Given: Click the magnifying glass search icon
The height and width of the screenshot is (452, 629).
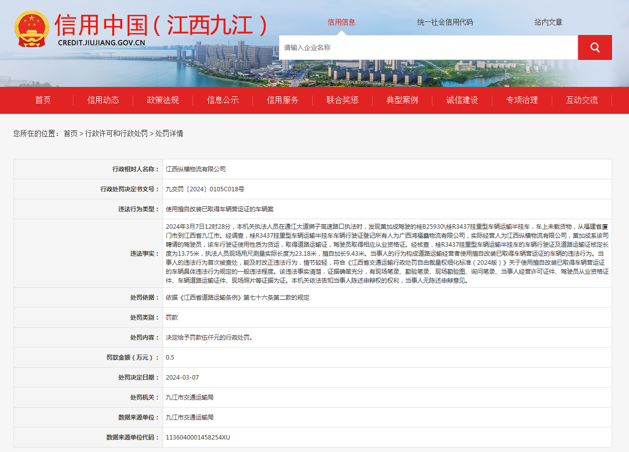Looking at the screenshot, I should point(595,47).
